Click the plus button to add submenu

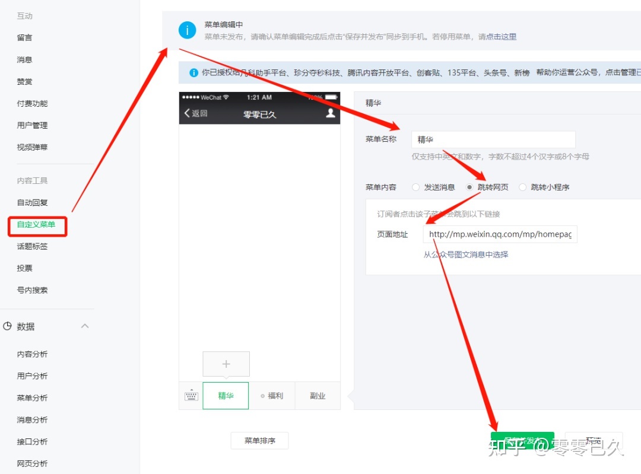(226, 364)
